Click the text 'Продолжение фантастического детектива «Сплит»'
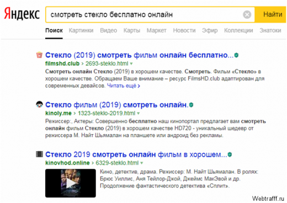 164,186
